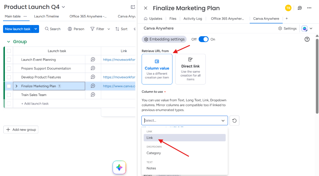Click the Canva app logo icon

click(x=305, y=29)
